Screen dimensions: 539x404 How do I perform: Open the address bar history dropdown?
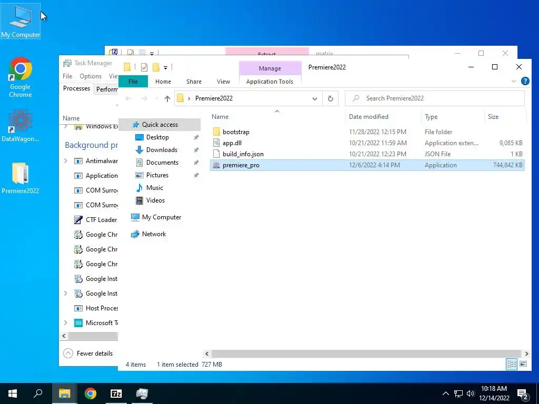click(x=315, y=98)
